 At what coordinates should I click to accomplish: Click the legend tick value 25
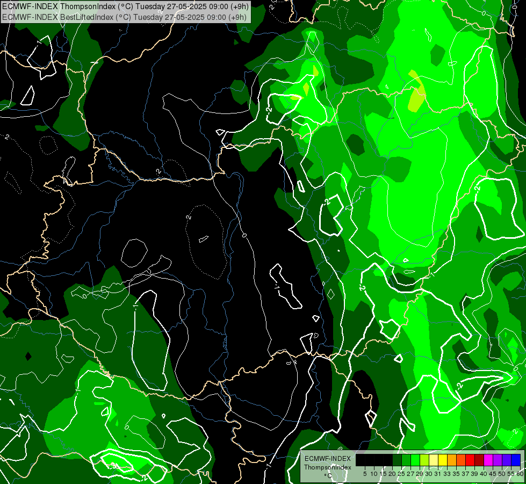coord(401,474)
